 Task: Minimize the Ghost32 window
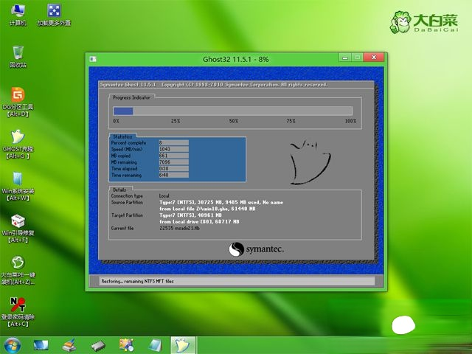tap(345, 58)
